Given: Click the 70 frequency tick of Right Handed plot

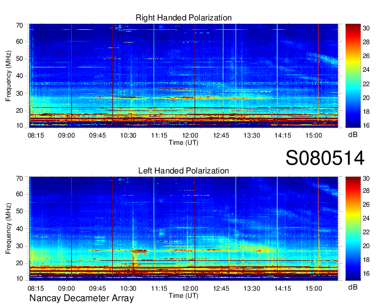Looking at the screenshot, I should click(20, 25).
